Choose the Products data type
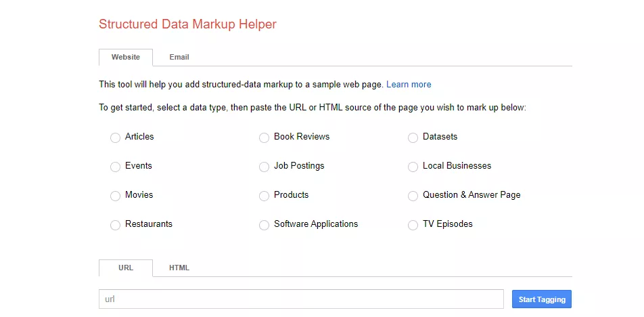 coord(264,196)
